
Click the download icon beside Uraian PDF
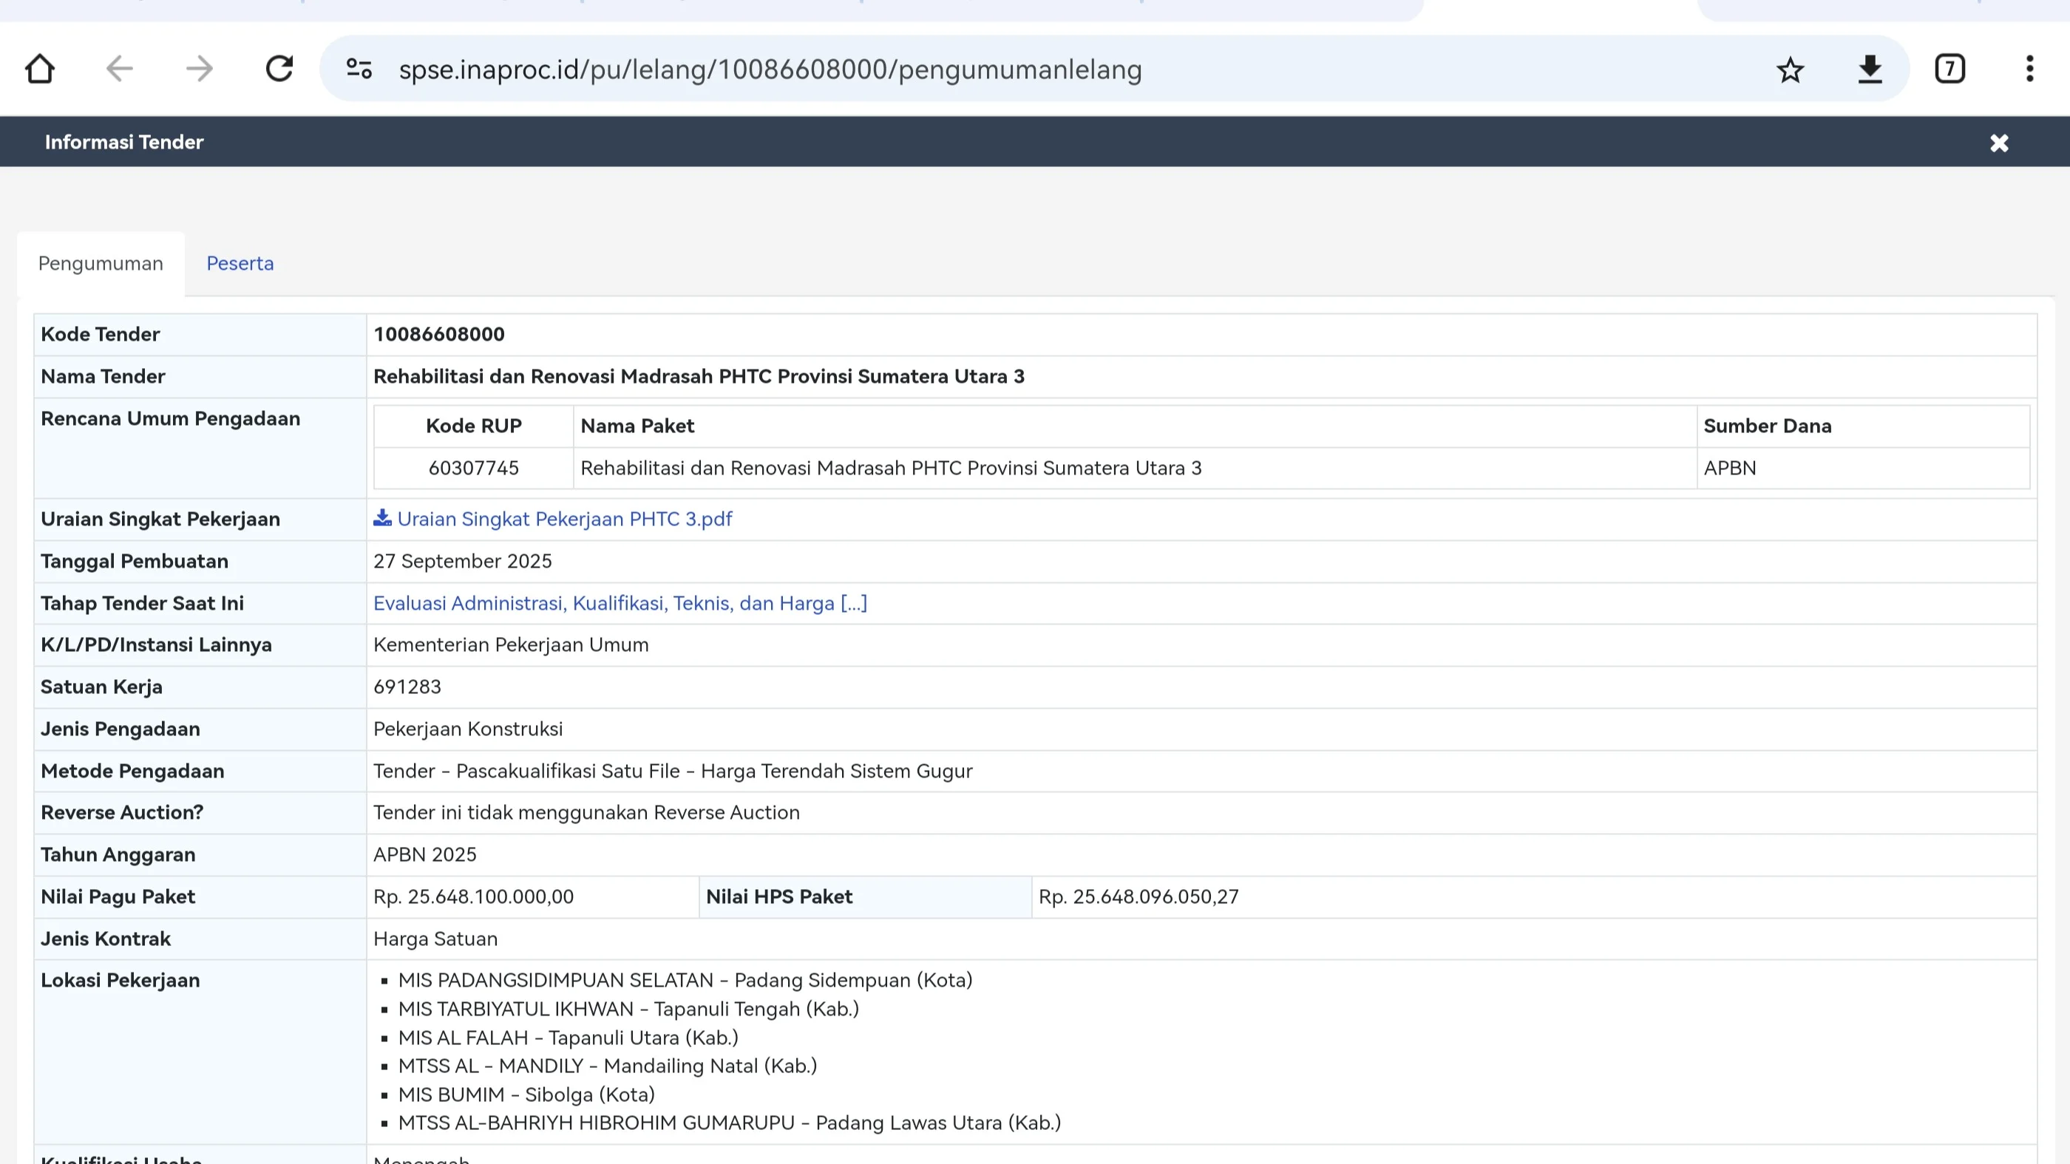382,519
